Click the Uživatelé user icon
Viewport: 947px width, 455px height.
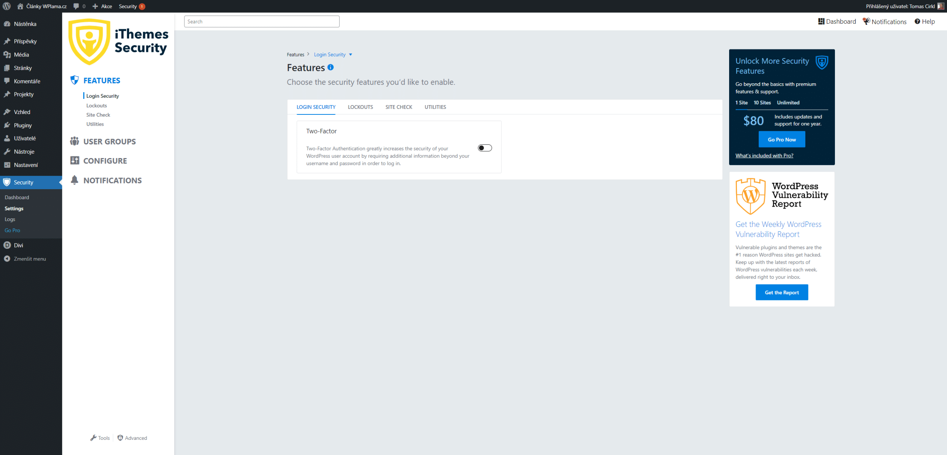[x=7, y=138]
